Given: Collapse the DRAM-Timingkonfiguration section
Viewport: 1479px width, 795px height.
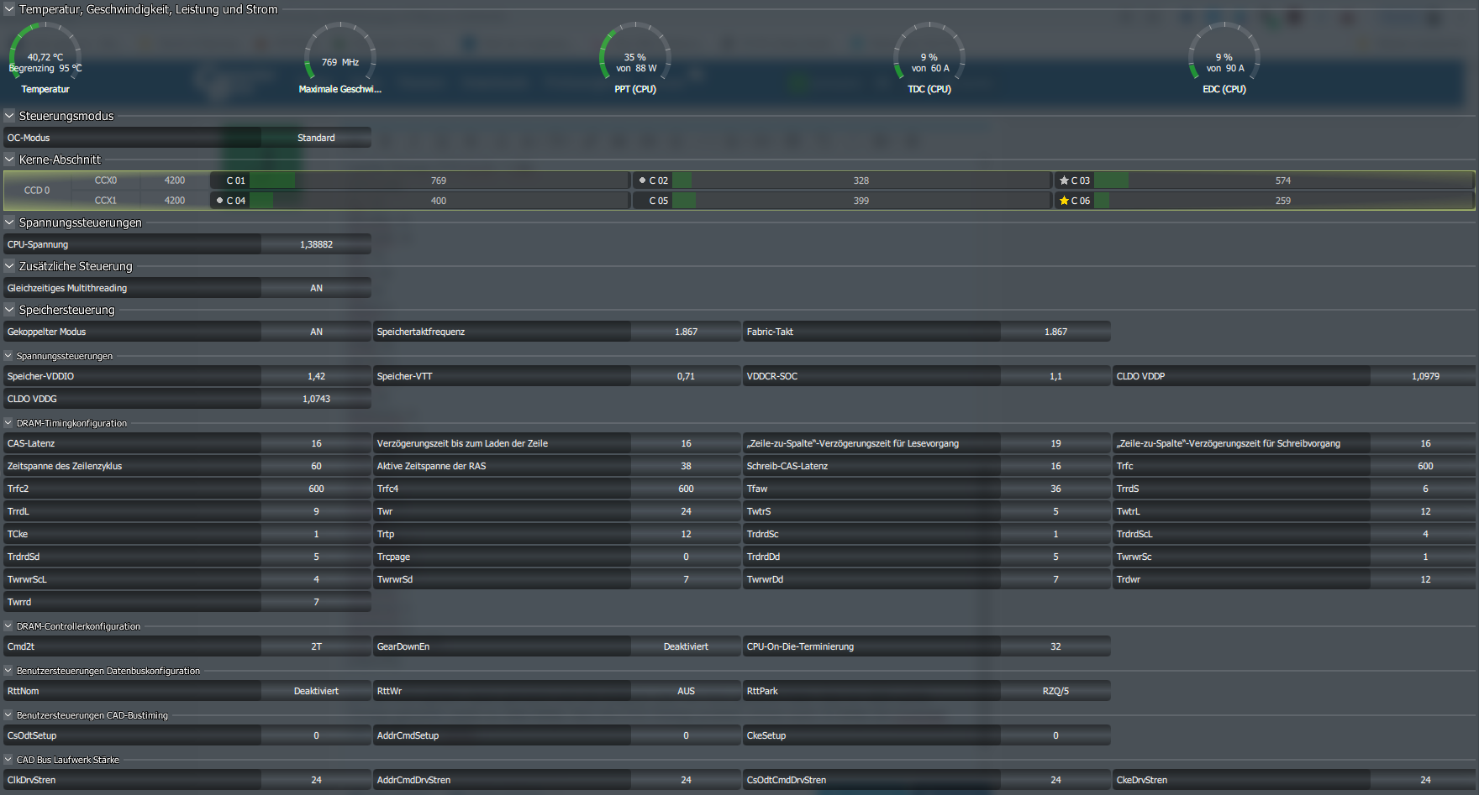Looking at the screenshot, I should click(8, 423).
